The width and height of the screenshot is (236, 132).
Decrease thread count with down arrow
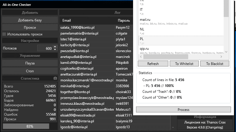coord(55,50)
